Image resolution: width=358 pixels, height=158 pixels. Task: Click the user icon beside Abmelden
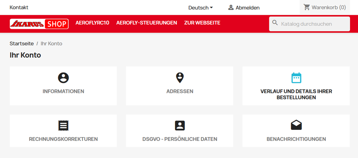(x=231, y=8)
